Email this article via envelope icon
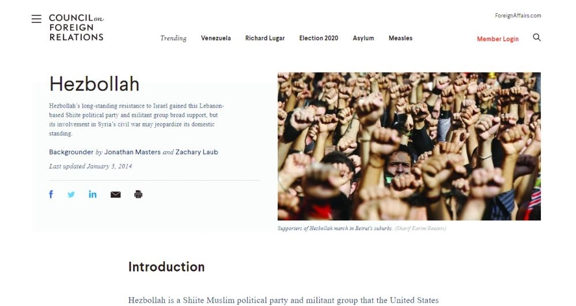This screenshot has width=576, height=306. pyautogui.click(x=116, y=194)
